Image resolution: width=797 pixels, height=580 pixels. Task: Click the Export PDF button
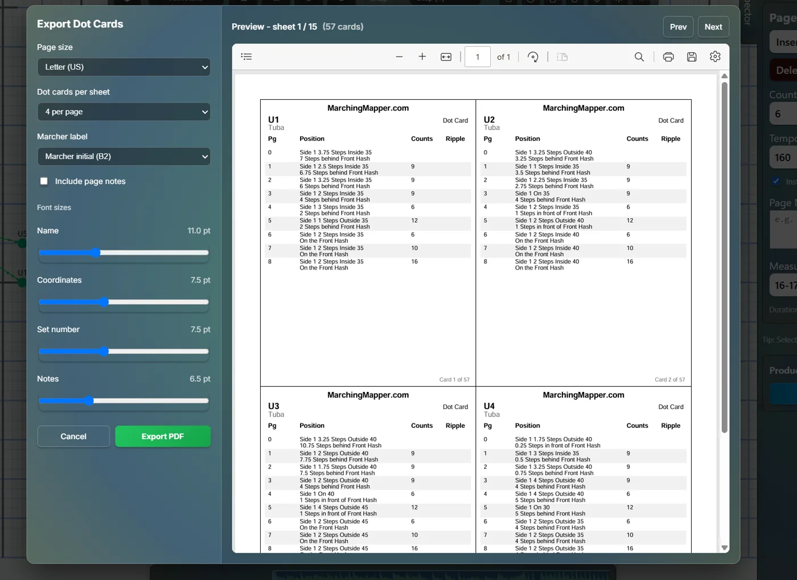[x=163, y=436]
